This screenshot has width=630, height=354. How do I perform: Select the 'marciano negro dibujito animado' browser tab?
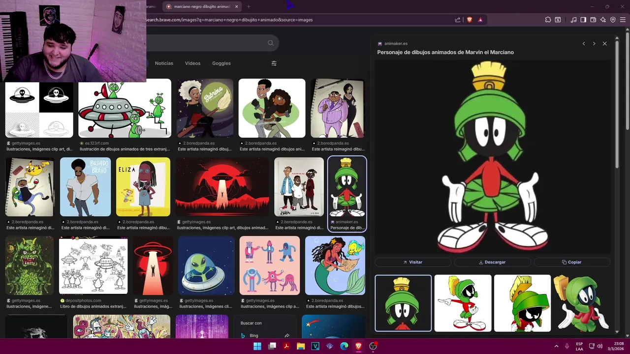tap(201, 6)
